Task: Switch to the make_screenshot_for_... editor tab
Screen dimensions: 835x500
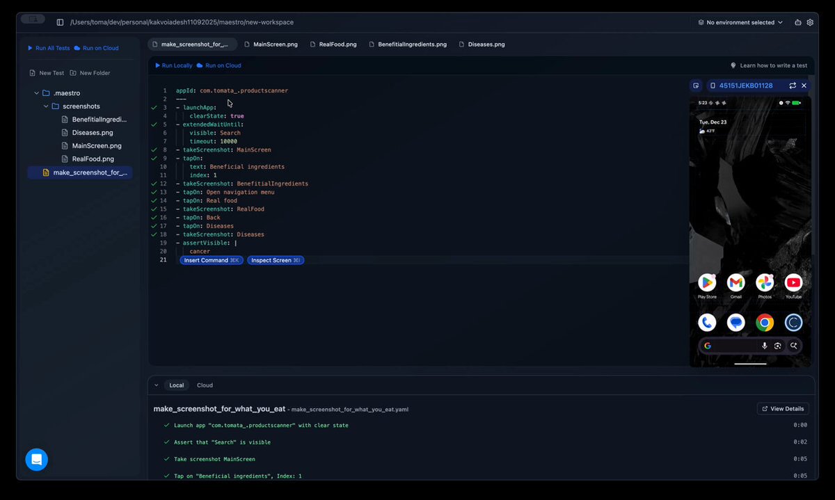Action: [x=192, y=45]
